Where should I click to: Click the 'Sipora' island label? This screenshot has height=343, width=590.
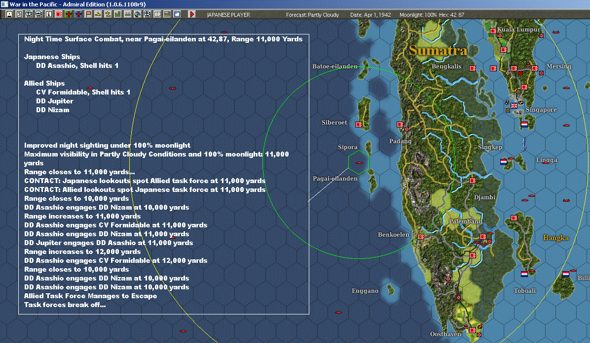coord(348,147)
